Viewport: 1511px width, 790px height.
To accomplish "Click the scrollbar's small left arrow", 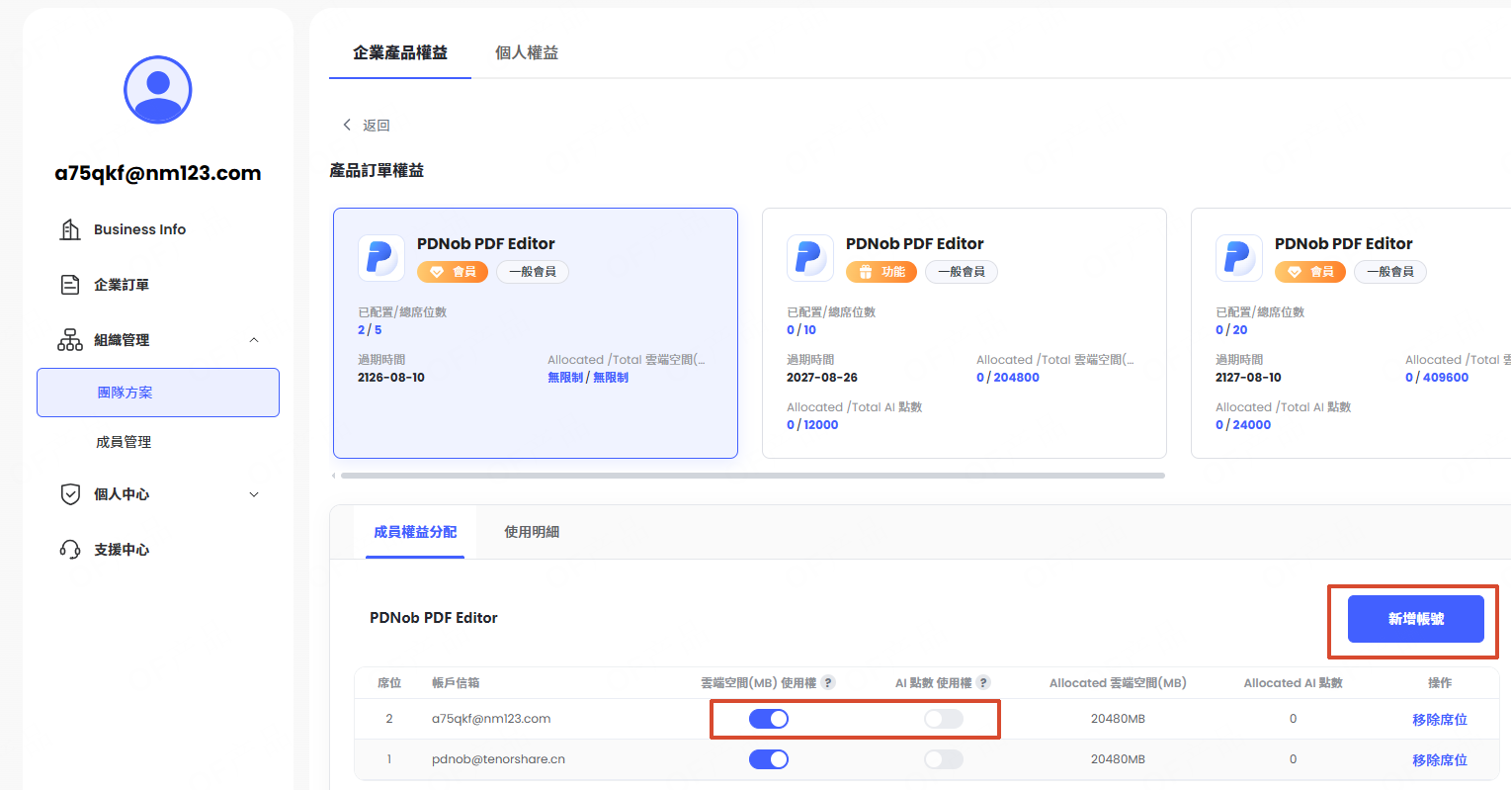I will coord(334,476).
